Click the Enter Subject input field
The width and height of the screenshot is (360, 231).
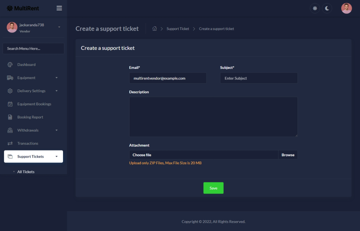[x=258, y=78]
